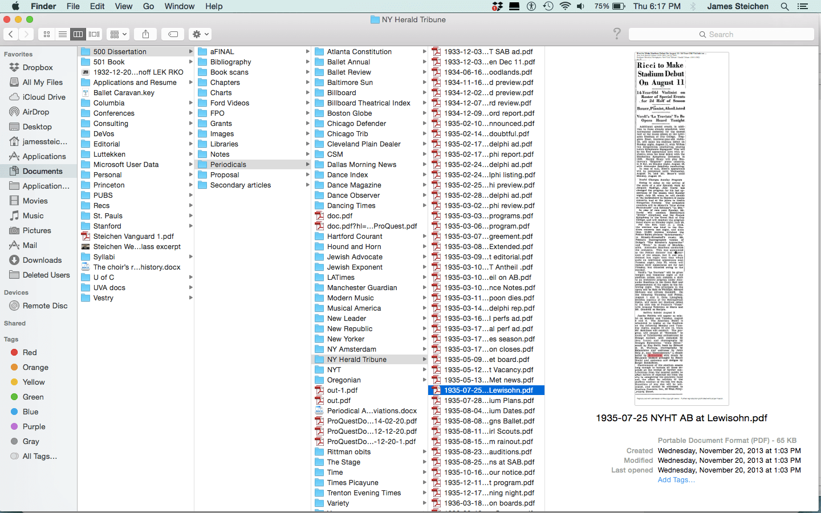Expand the Columbia folder arrow
The height and width of the screenshot is (513, 821).
(191, 103)
